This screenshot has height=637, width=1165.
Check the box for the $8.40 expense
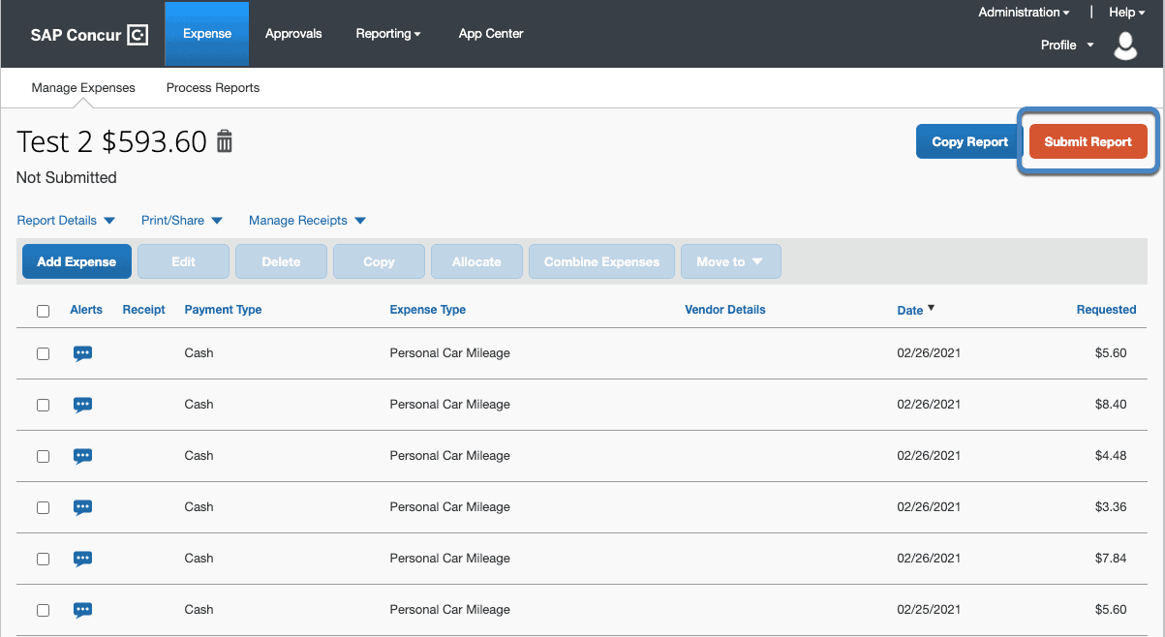click(43, 405)
